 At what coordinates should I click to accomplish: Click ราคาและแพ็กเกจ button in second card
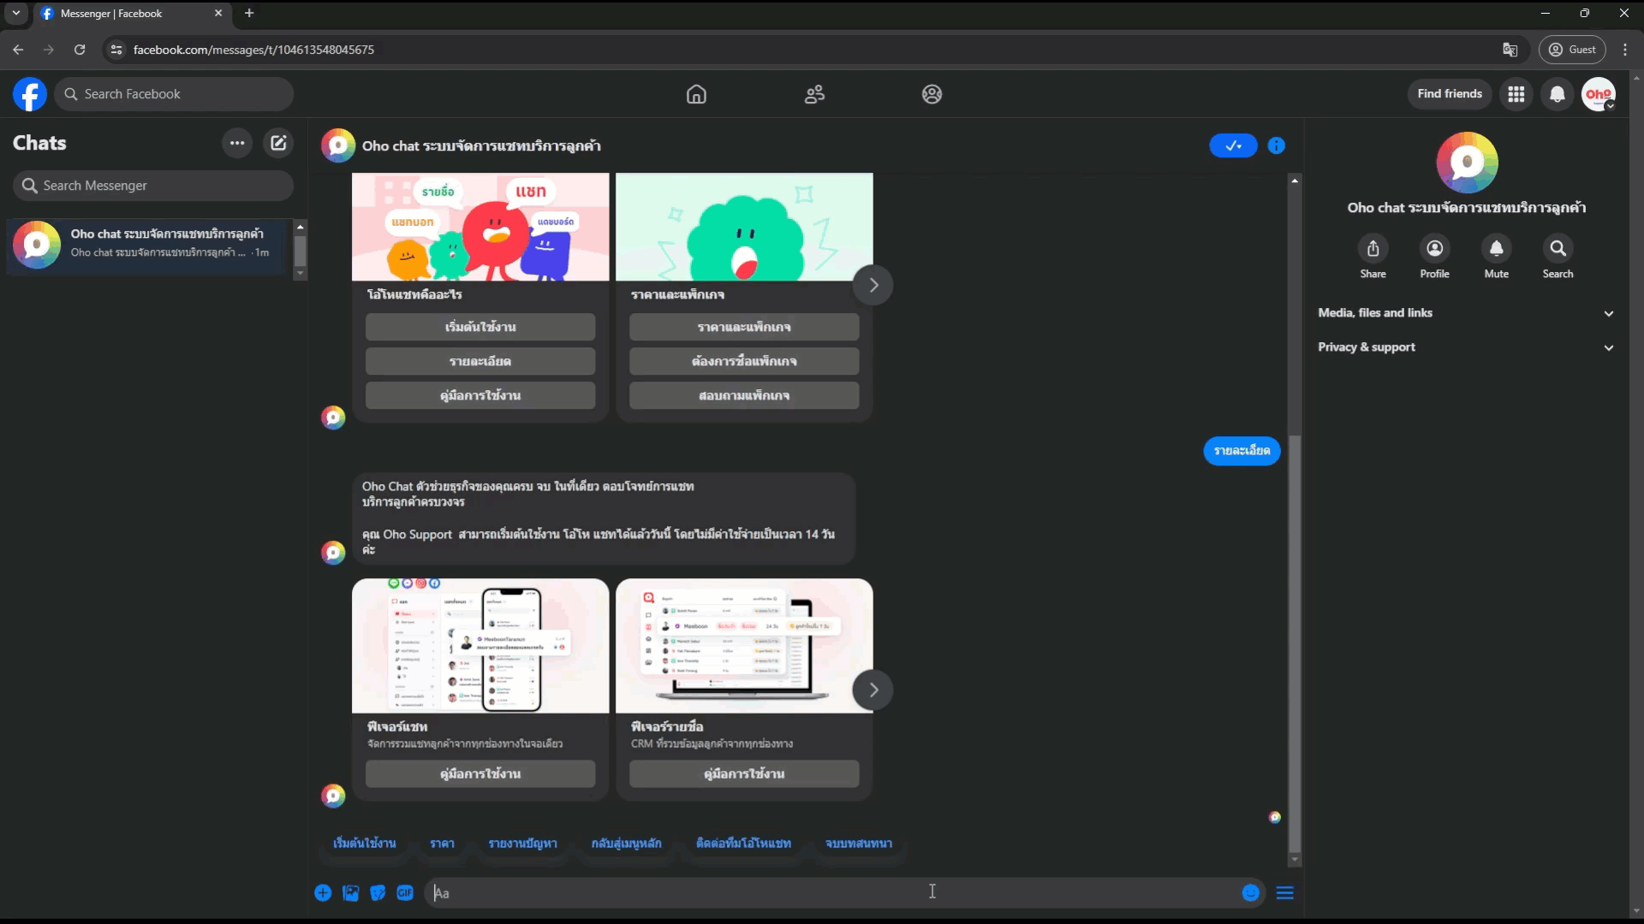(x=744, y=327)
